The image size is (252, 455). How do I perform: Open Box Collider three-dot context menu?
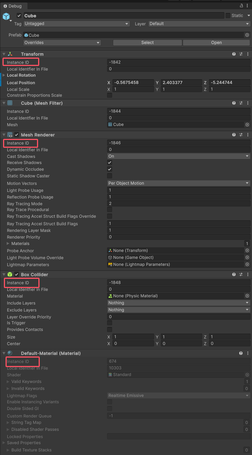coord(248,274)
